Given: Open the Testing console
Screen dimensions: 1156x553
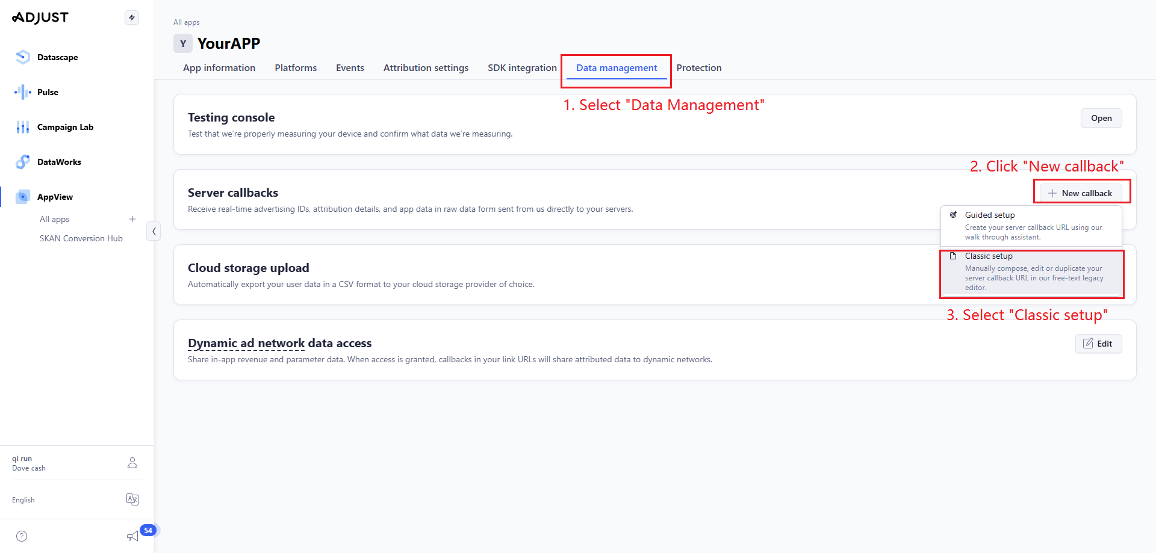Looking at the screenshot, I should [x=1101, y=118].
